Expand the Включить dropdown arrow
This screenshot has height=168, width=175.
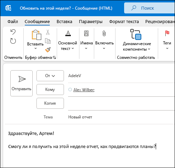pos(104,49)
